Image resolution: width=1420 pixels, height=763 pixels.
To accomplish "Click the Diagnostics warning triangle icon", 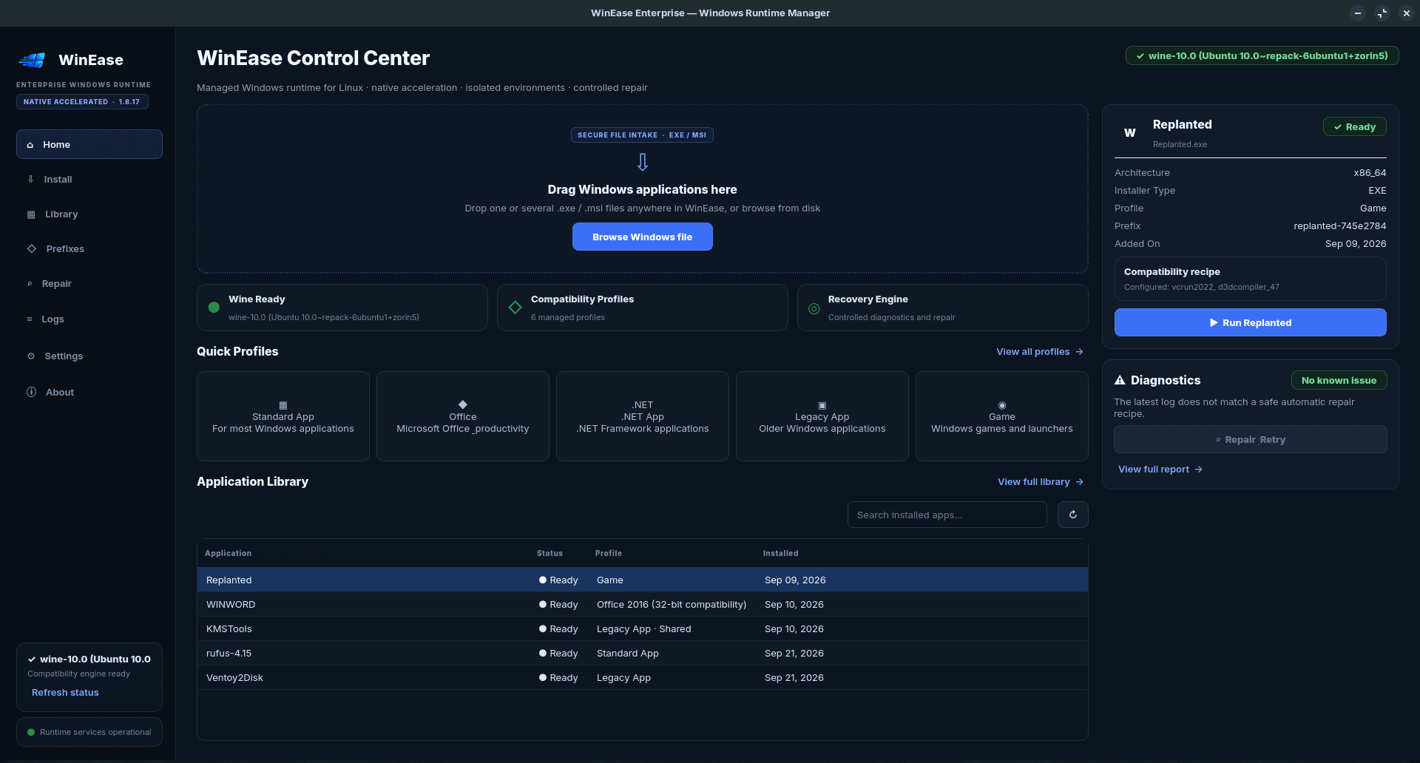I will click(x=1120, y=380).
